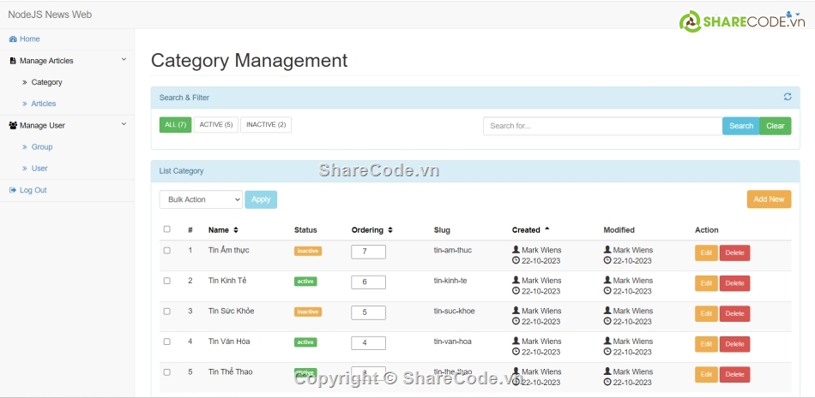
Task: Open the Bulk Action dropdown
Action: tap(201, 199)
